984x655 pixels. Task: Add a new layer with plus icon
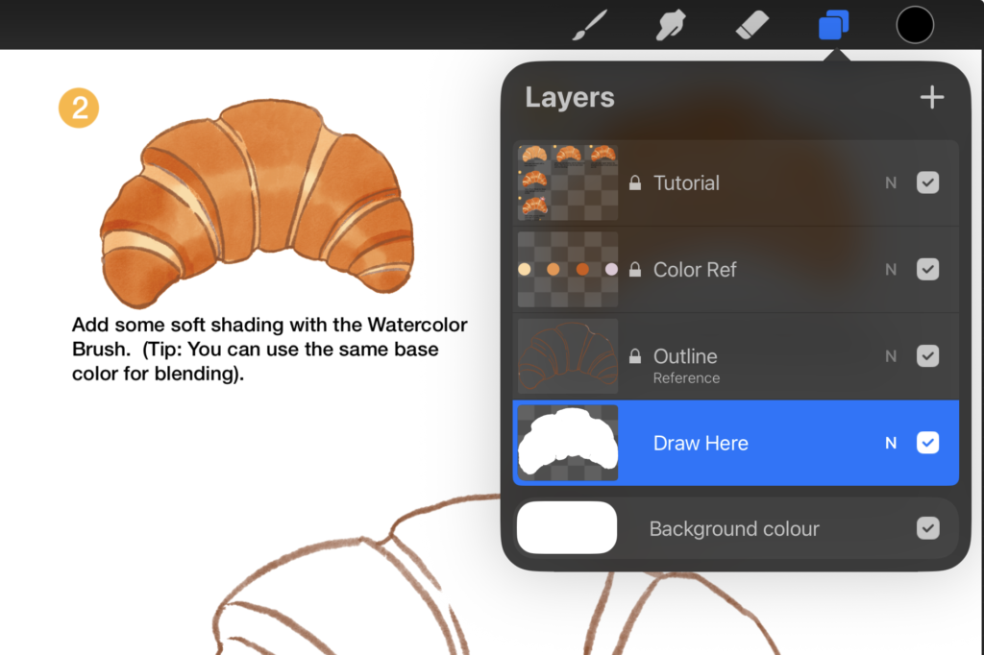(x=932, y=97)
